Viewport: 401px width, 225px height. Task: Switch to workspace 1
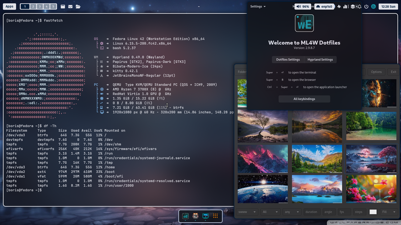pyautogui.click(x=25, y=6)
